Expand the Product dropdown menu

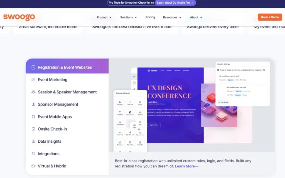click(104, 17)
